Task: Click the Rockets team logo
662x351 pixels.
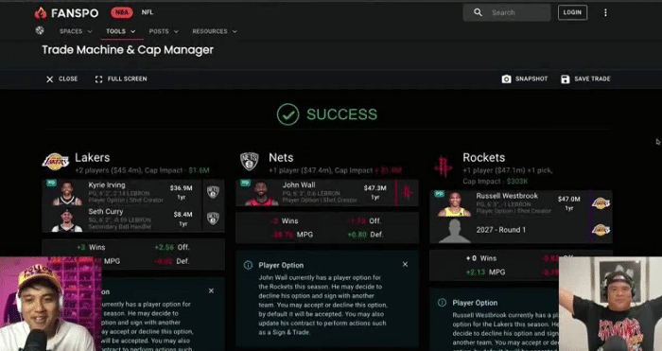Action: [x=443, y=166]
